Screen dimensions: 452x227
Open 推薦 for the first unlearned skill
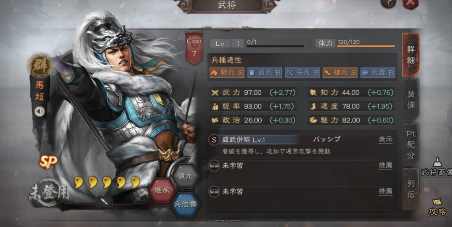point(385,165)
